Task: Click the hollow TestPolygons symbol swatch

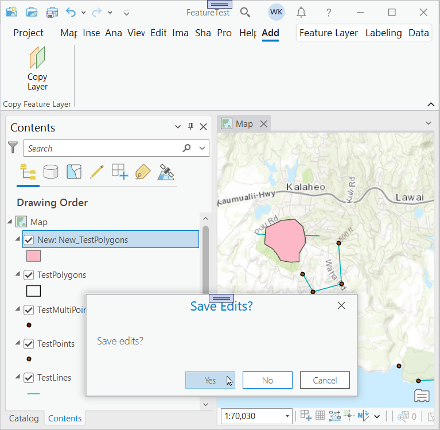Action: pyautogui.click(x=33, y=291)
